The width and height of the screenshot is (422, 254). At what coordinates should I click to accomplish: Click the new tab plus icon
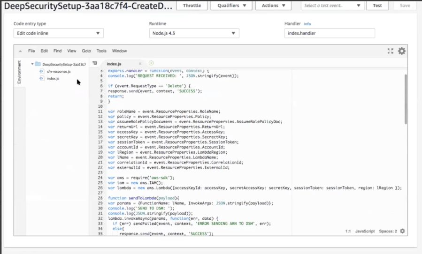[151, 63]
